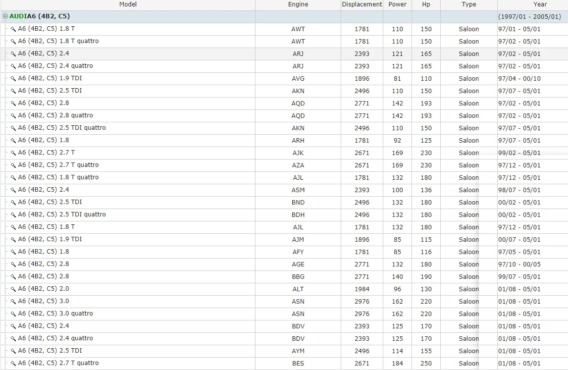Click the group date range (1997/01 - 2005/01)
Image resolution: width=568 pixels, height=370 pixels.
tap(529, 17)
